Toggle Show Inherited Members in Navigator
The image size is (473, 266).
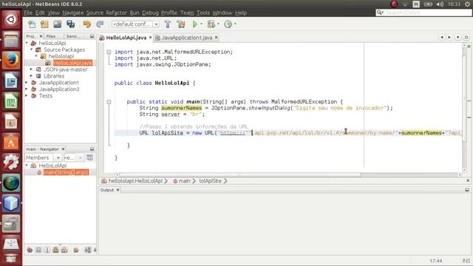tap(30, 250)
